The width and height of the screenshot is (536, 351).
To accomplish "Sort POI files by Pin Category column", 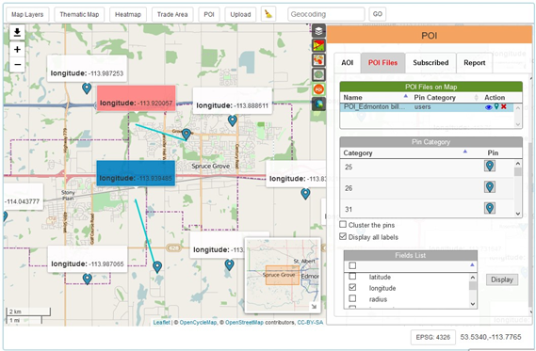I will pos(476,98).
